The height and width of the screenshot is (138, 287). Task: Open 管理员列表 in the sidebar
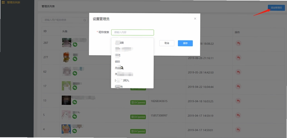14,3
